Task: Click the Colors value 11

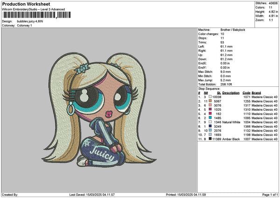Action: pyautogui.click(x=270, y=7)
